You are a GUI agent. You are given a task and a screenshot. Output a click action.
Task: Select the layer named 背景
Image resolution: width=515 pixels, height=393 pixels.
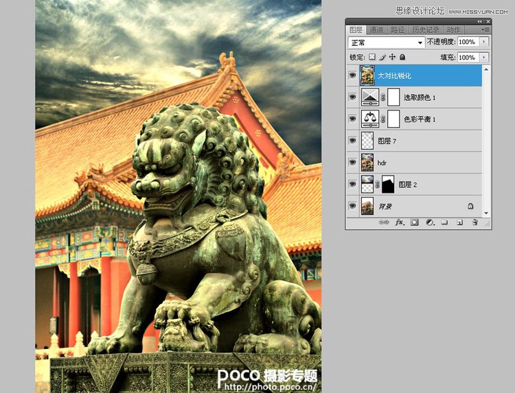[415, 206]
